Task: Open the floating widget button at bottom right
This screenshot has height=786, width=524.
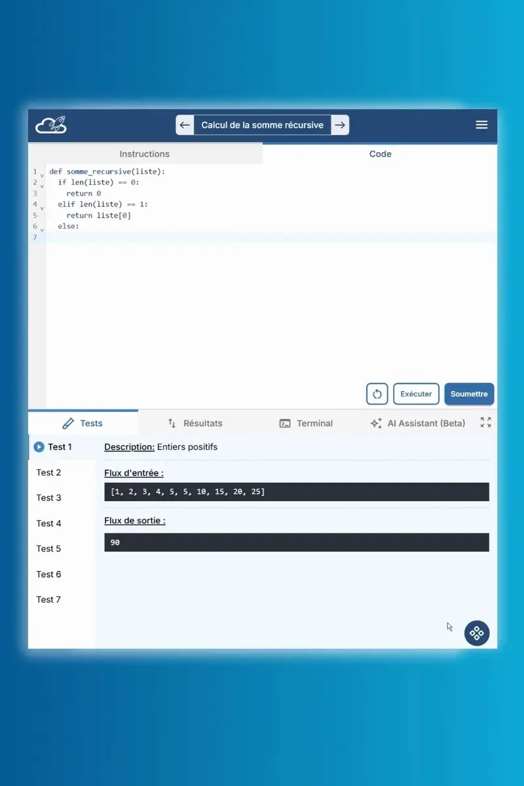Action: pos(476,633)
